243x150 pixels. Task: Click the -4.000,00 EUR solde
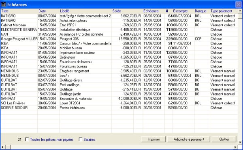pos(130,108)
